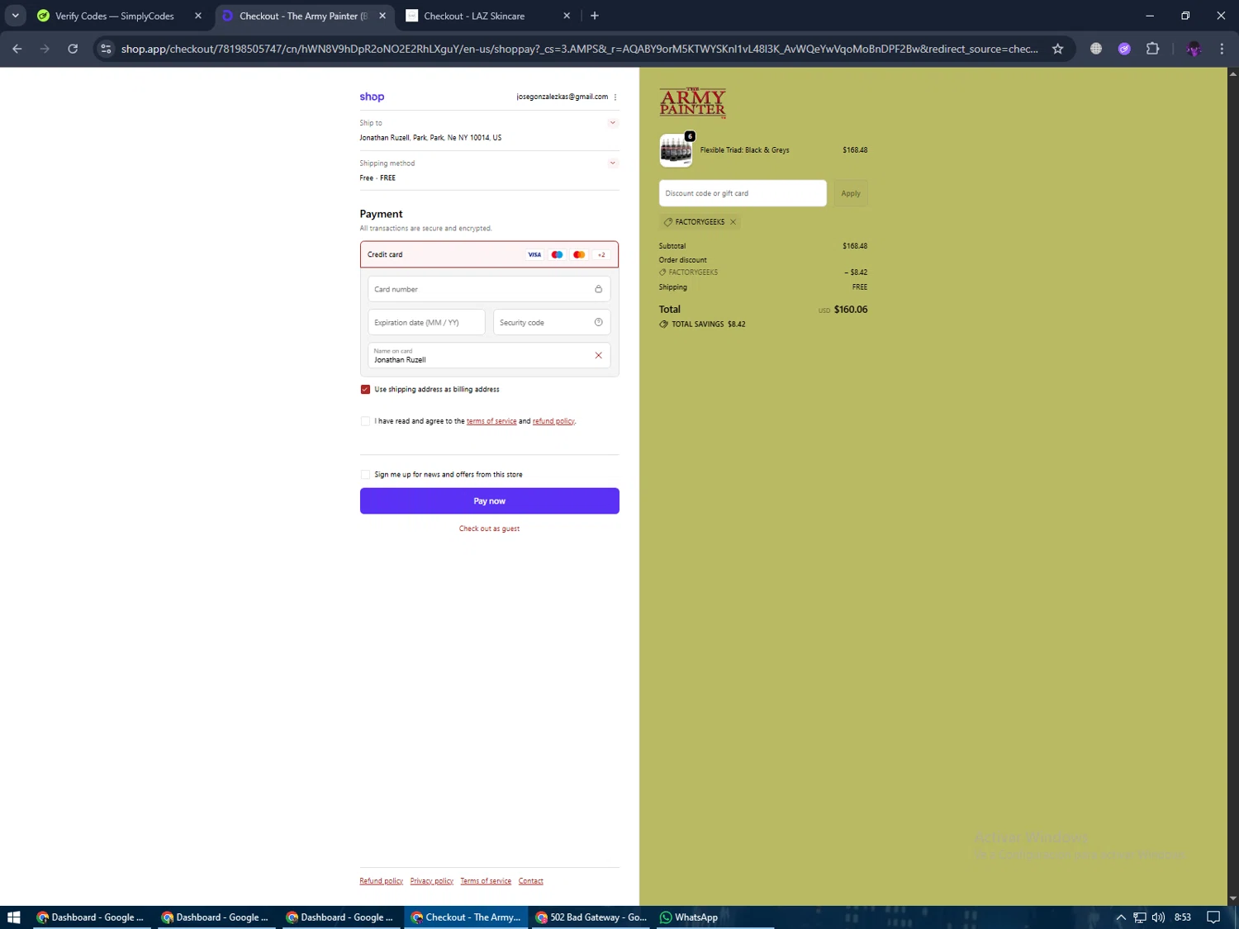Check agree to terms of service box
The image size is (1239, 929).
[x=365, y=421]
